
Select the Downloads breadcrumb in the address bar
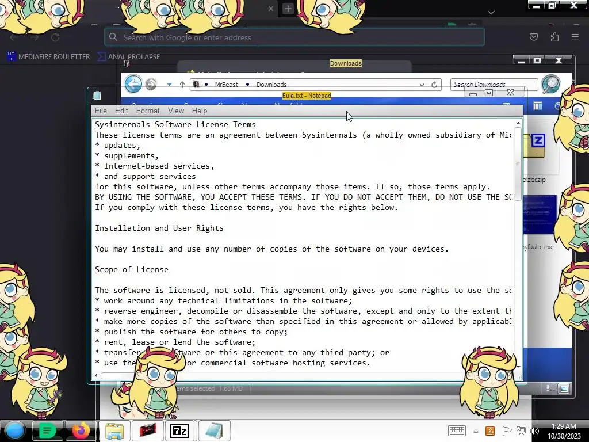tap(271, 85)
